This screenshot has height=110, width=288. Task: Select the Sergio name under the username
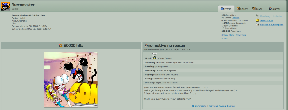15,9
